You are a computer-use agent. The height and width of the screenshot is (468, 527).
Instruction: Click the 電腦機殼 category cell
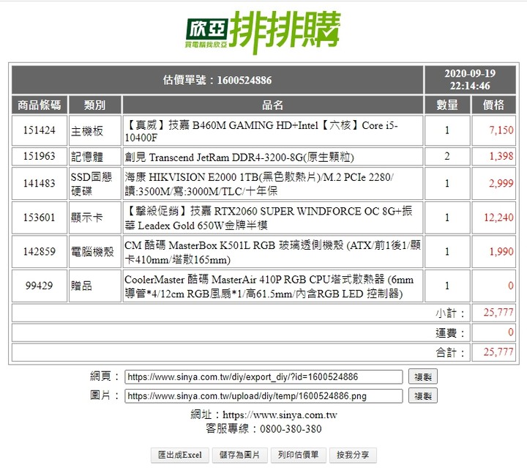94,251
